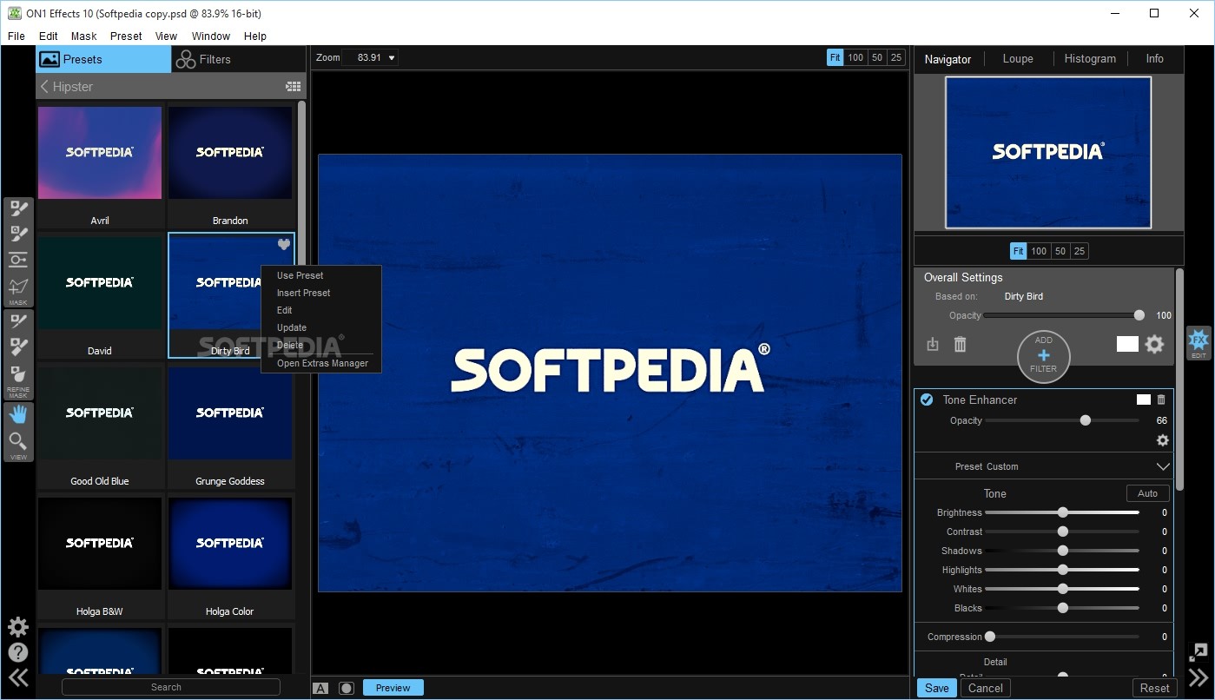
Task: Delete the Tone Enhancer filter
Action: [x=1161, y=400]
